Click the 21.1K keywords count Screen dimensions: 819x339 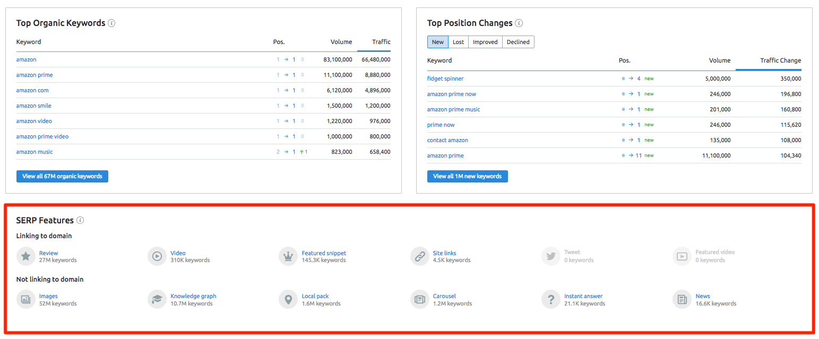tap(584, 304)
